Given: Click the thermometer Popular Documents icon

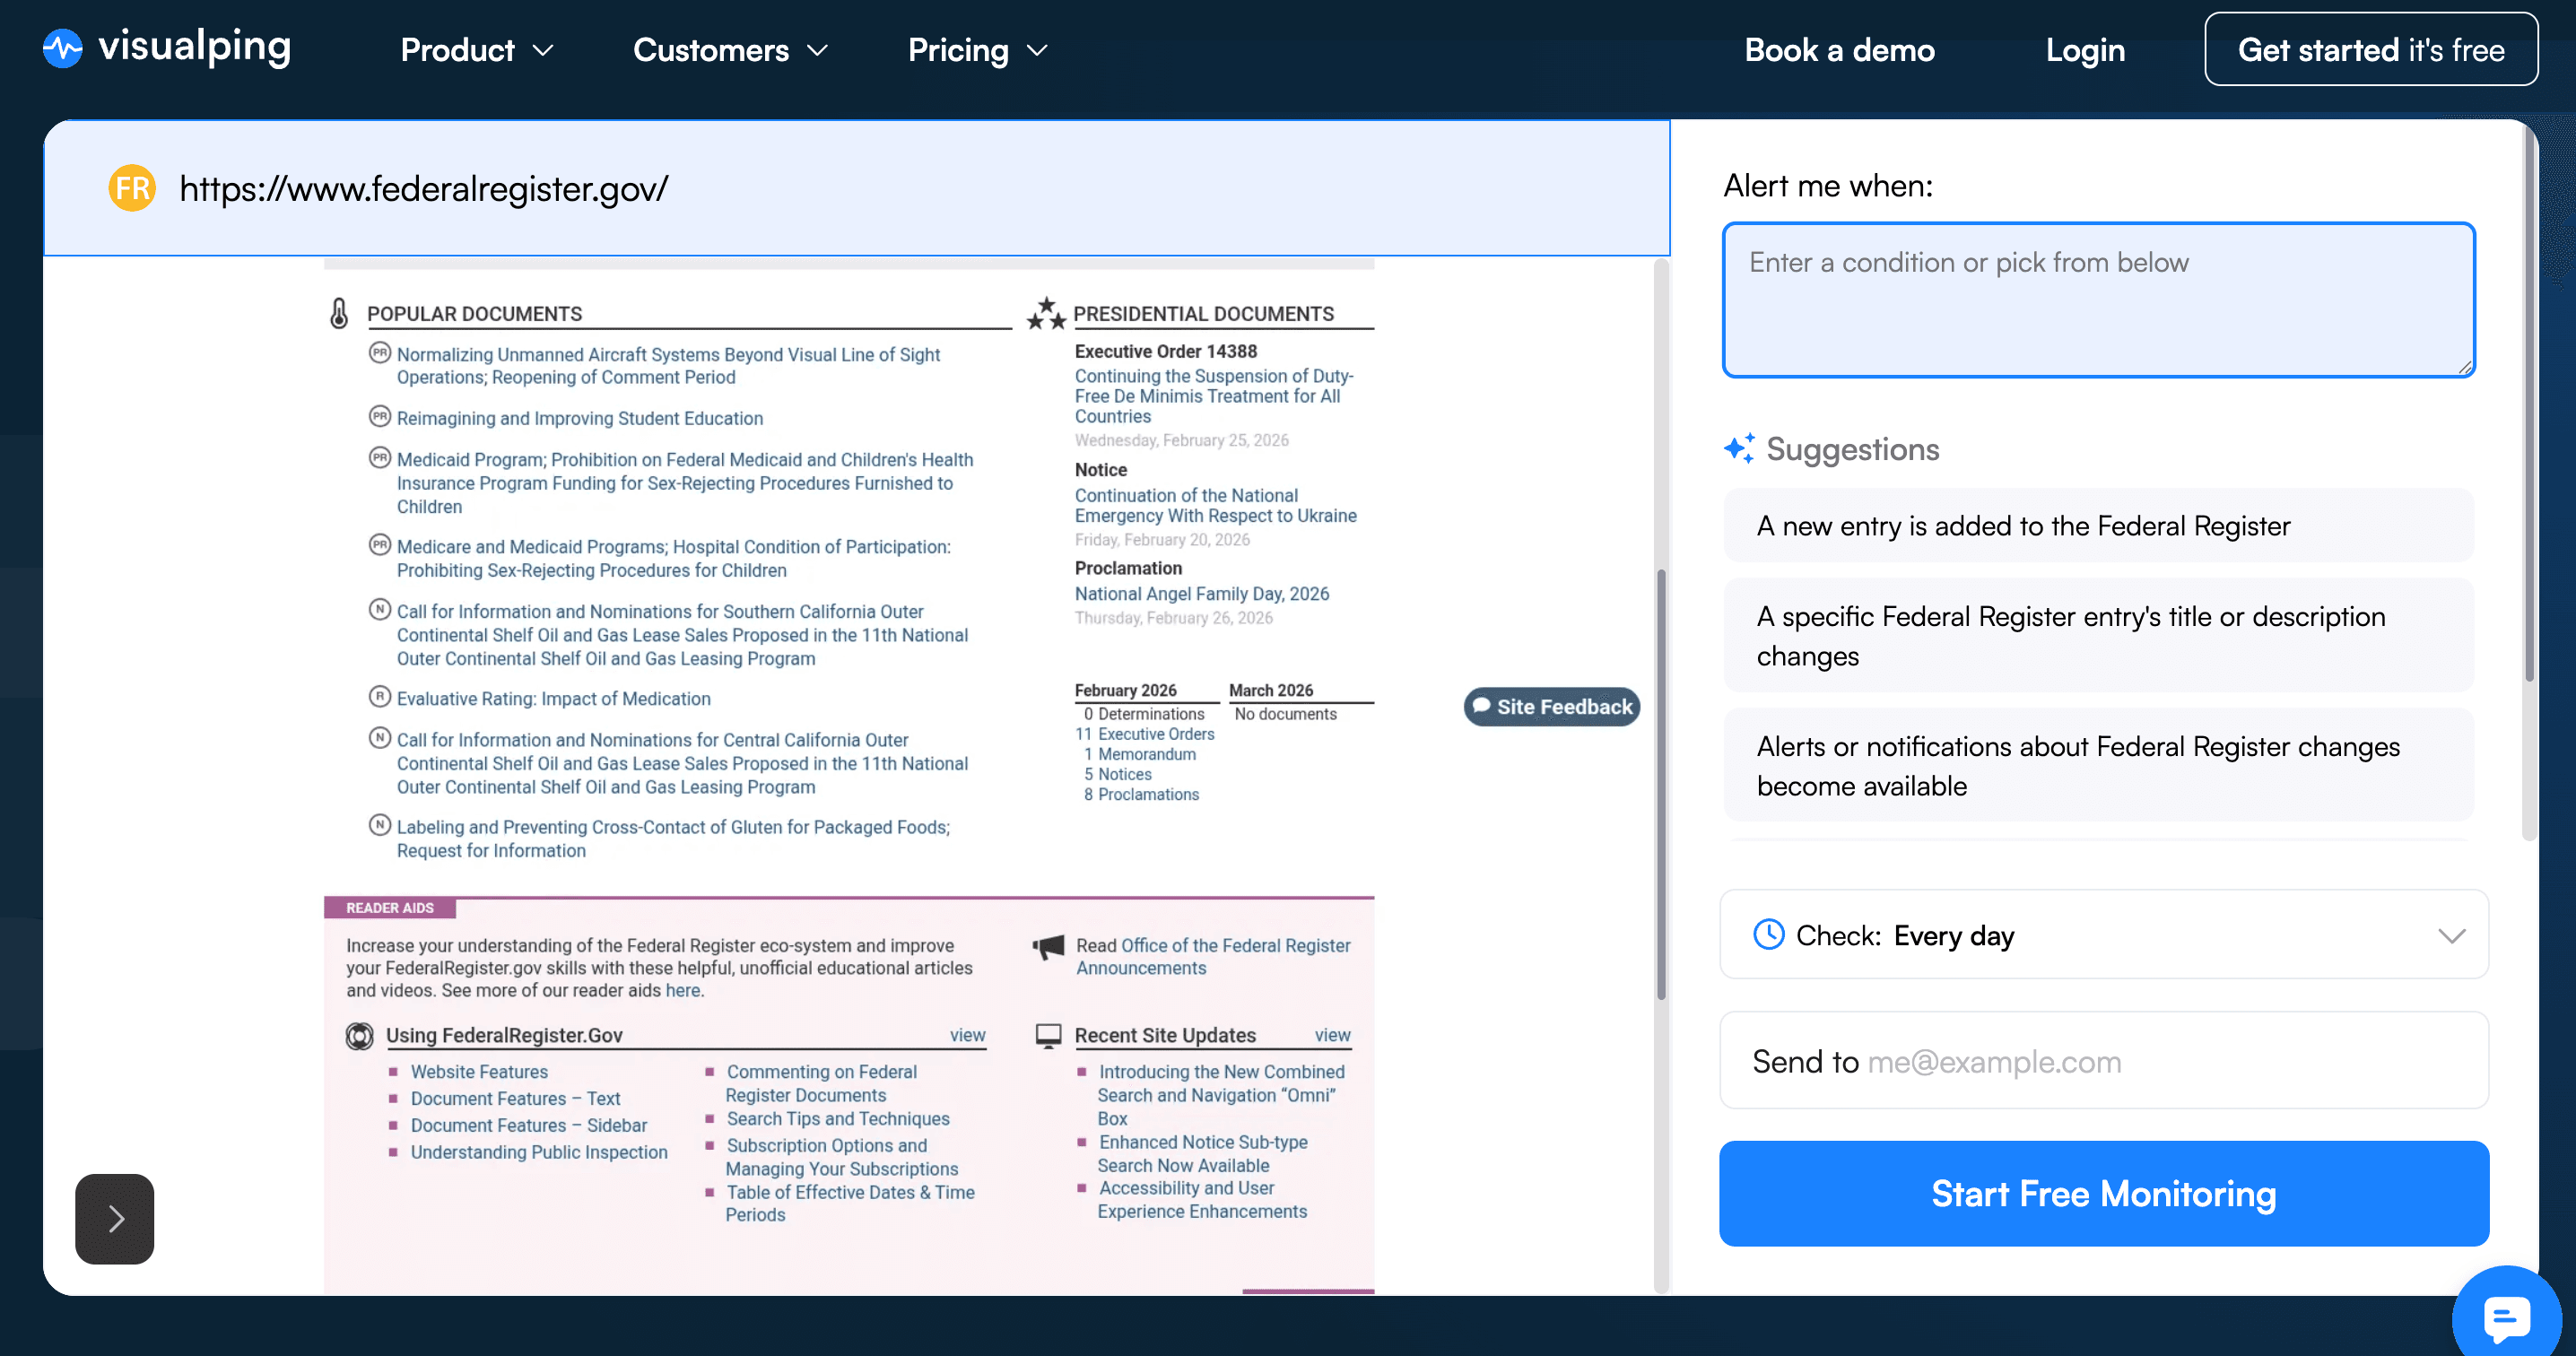Looking at the screenshot, I should point(339,313).
